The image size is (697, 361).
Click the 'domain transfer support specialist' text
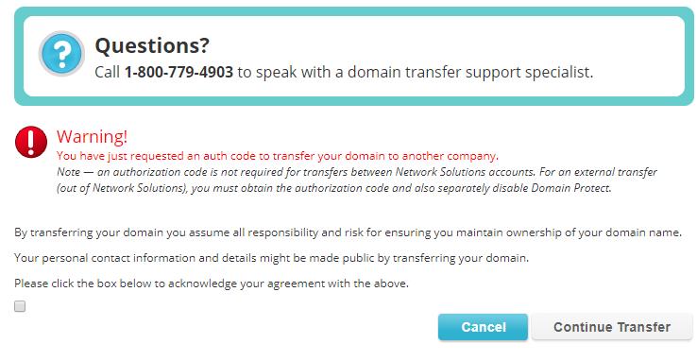470,72
